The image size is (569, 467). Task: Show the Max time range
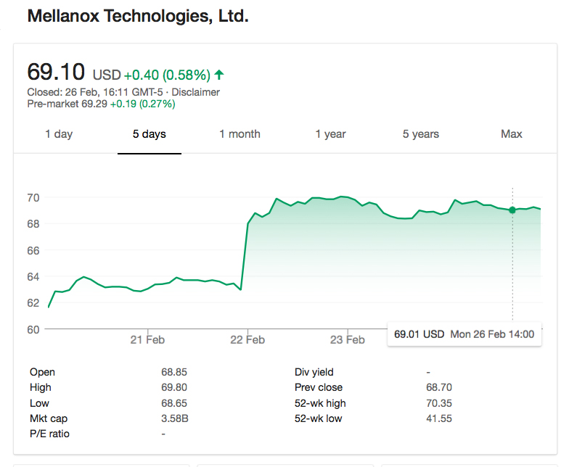coord(511,134)
